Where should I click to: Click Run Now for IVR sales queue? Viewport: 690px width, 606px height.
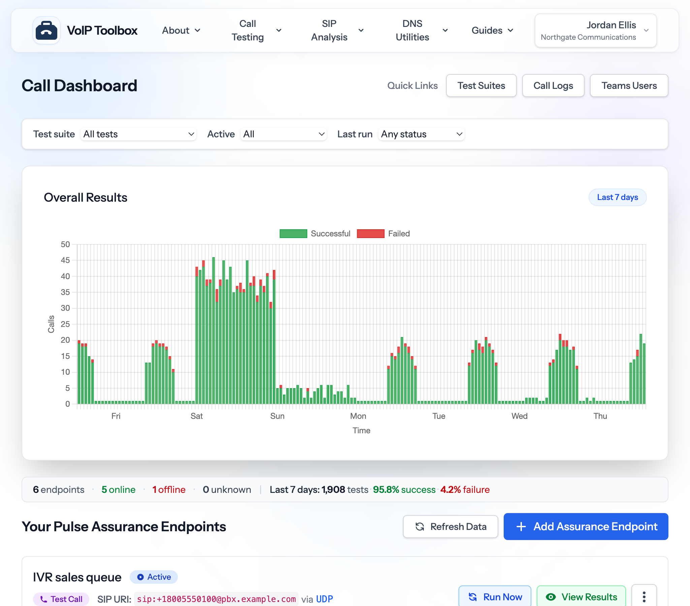pos(495,597)
